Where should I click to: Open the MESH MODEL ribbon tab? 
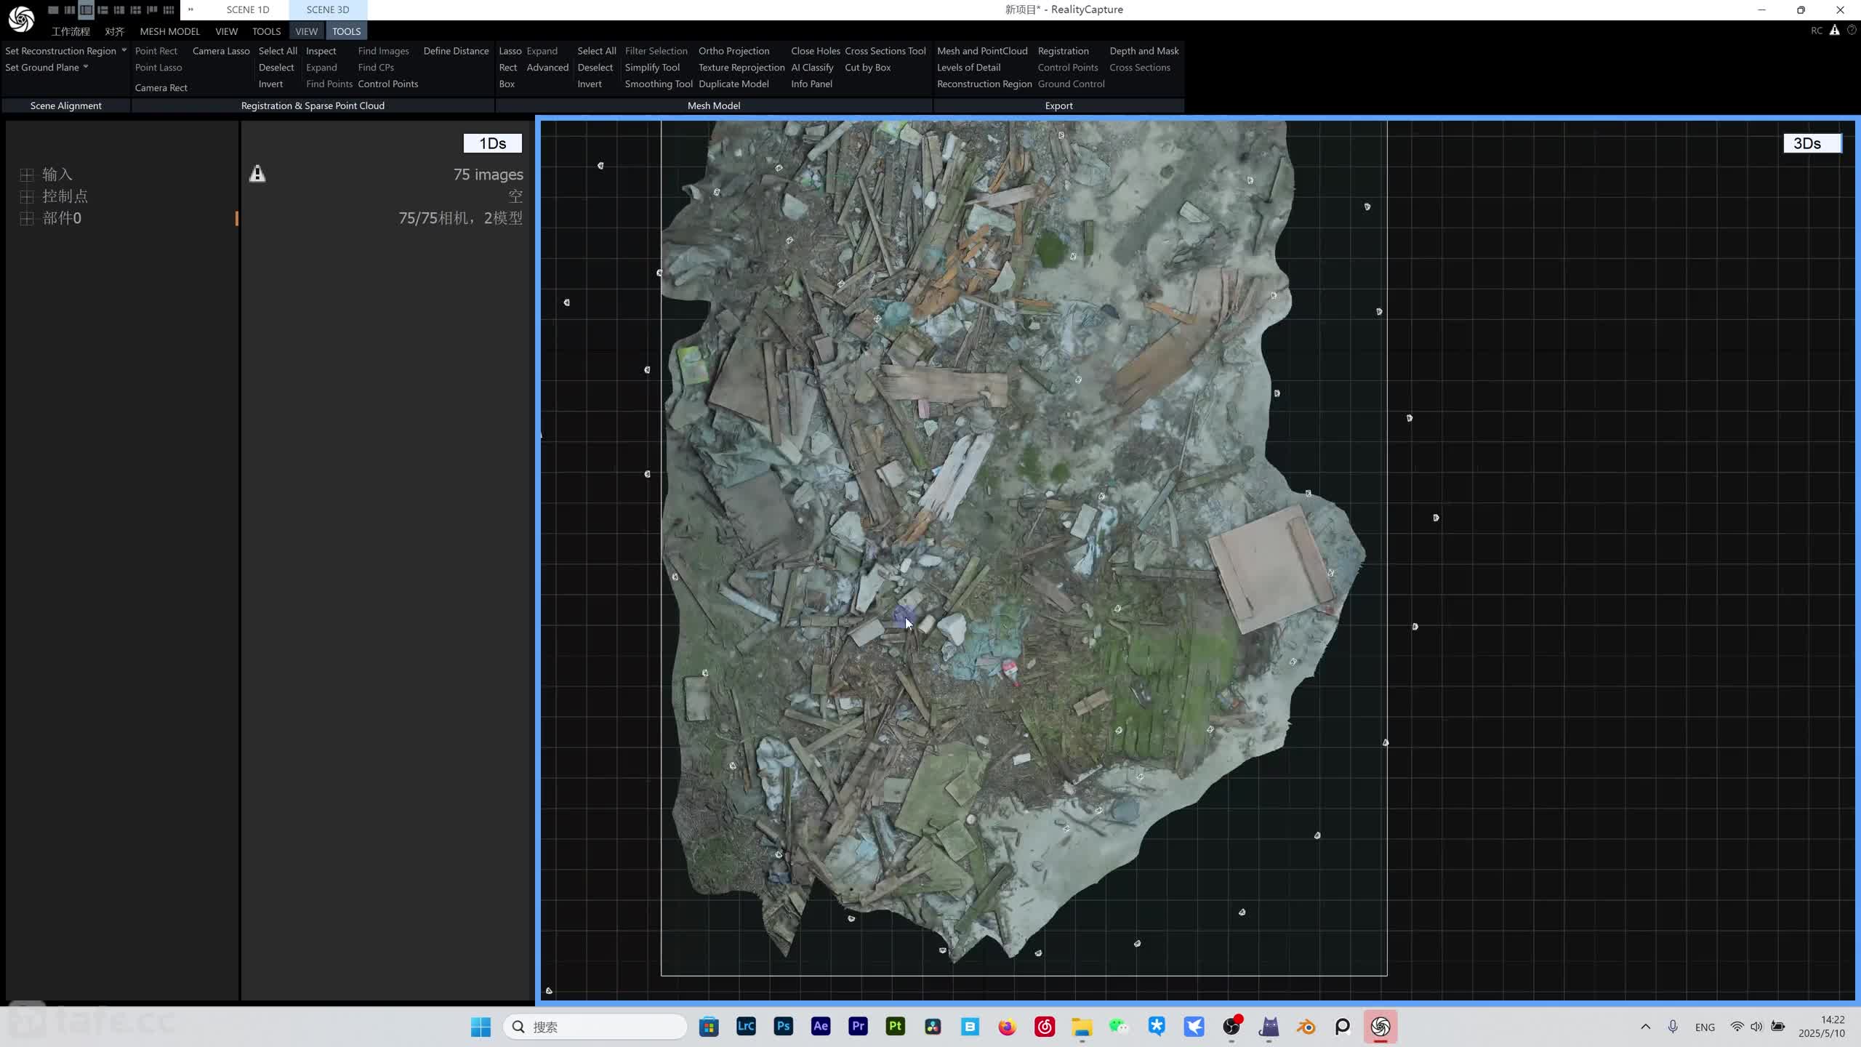click(169, 31)
